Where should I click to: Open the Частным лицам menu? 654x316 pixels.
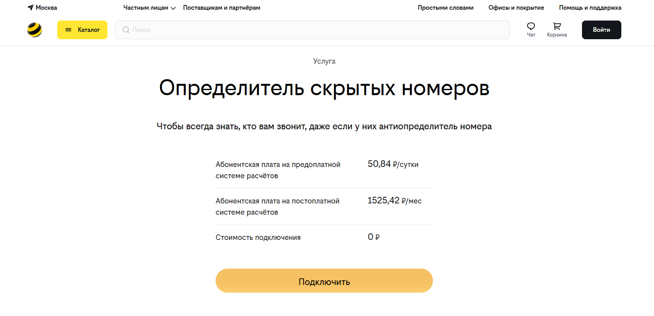146,8
